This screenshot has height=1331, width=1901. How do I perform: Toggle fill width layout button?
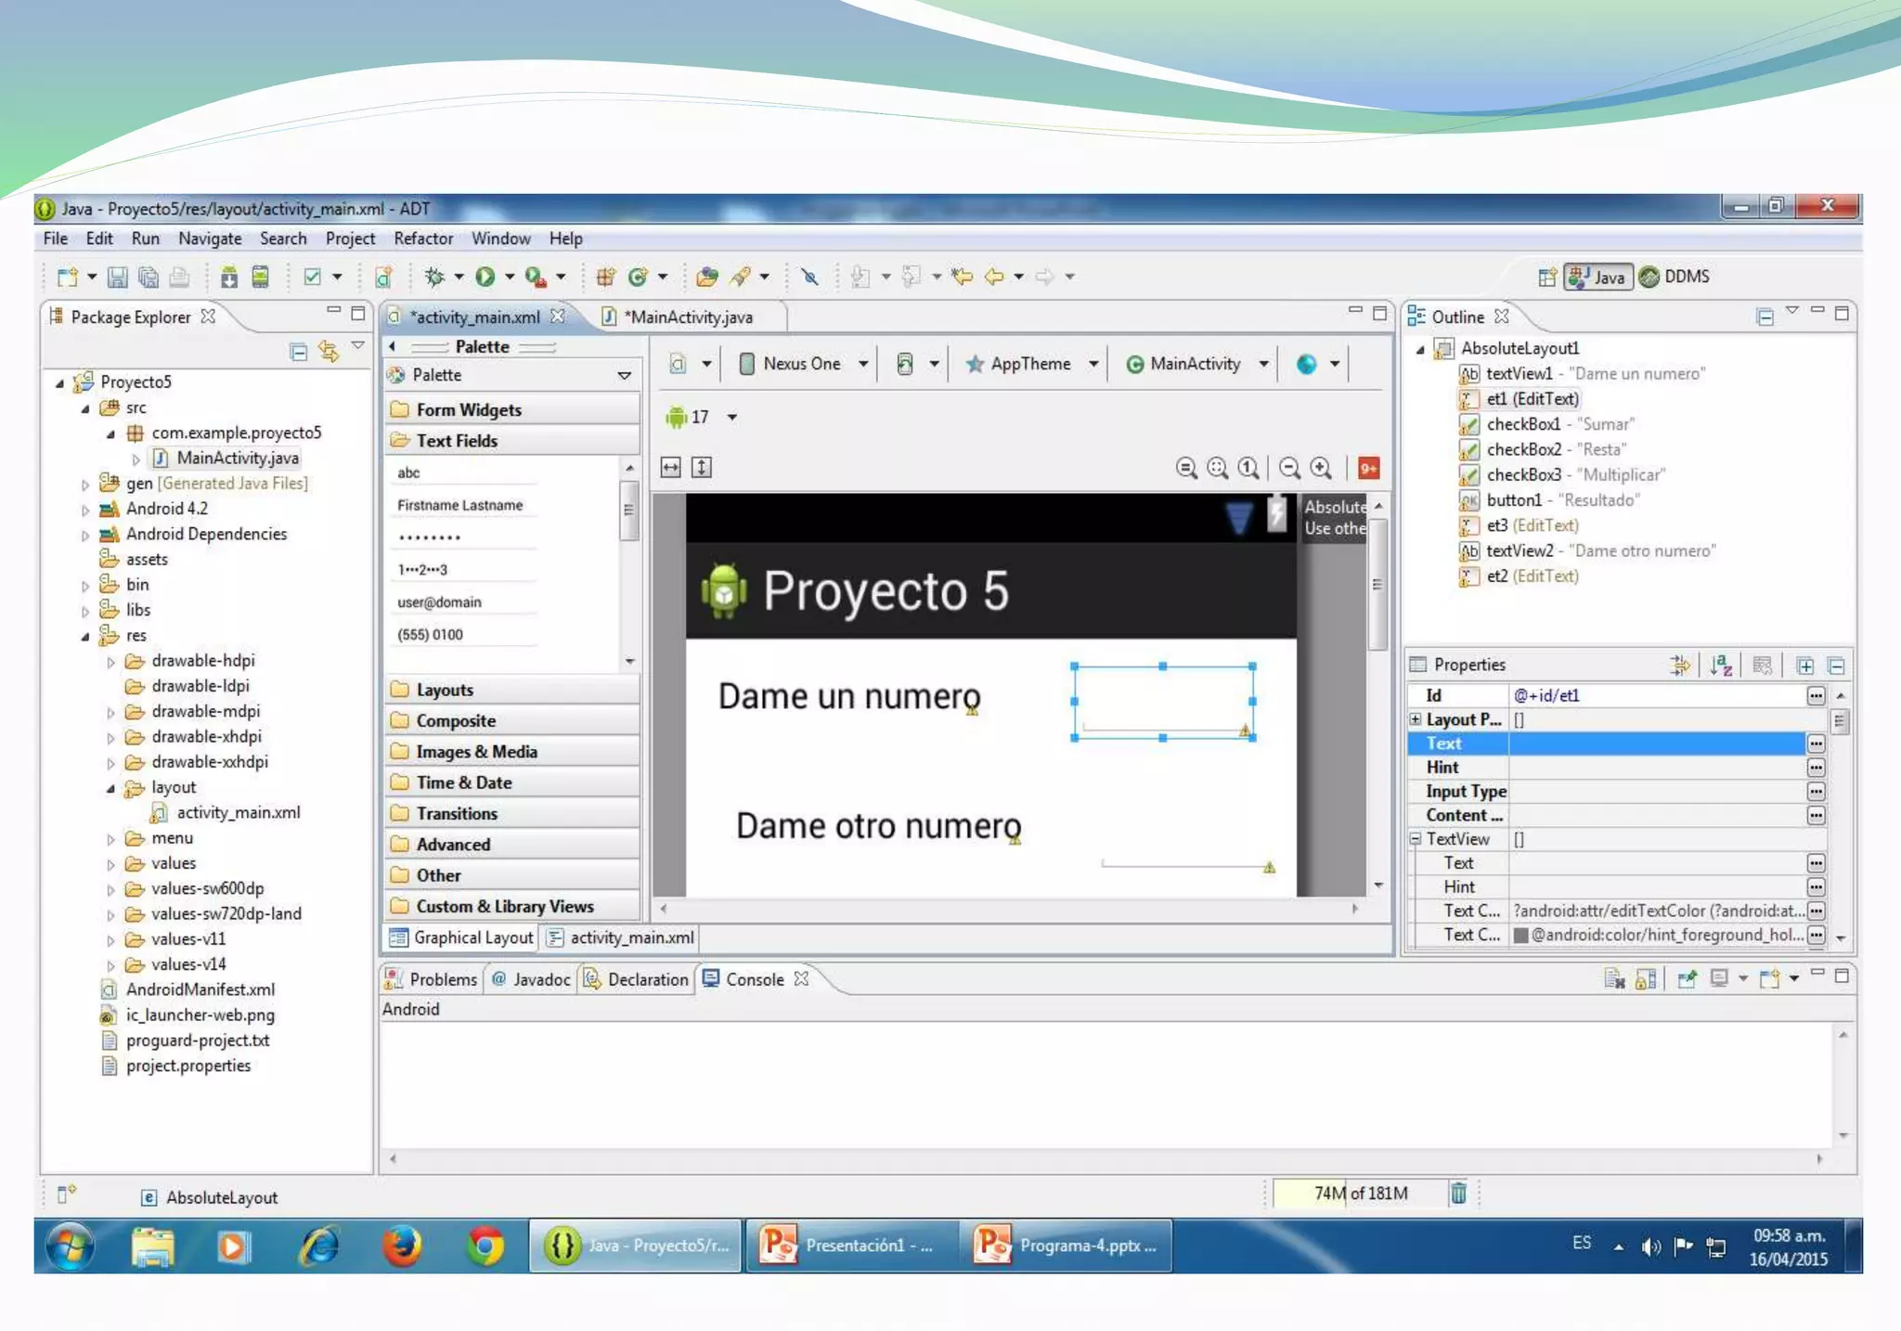click(671, 468)
